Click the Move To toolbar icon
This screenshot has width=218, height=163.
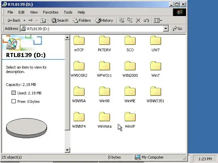click(122, 20)
